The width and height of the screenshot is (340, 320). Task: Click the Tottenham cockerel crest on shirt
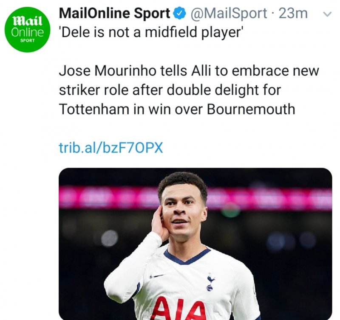pyautogui.click(x=210, y=281)
